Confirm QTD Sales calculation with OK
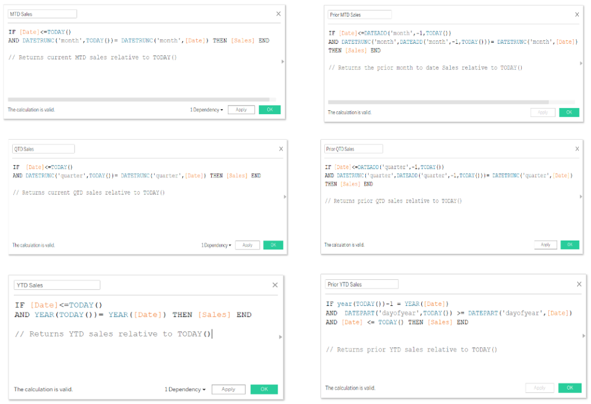The height and width of the screenshot is (404, 591). [273, 245]
